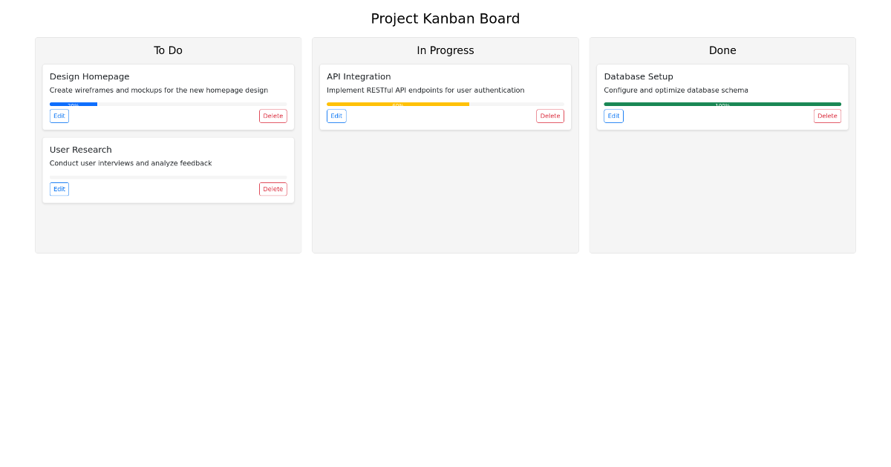The height and width of the screenshot is (467, 891).
Task: Open the Design Homepage card title
Action: (x=89, y=76)
